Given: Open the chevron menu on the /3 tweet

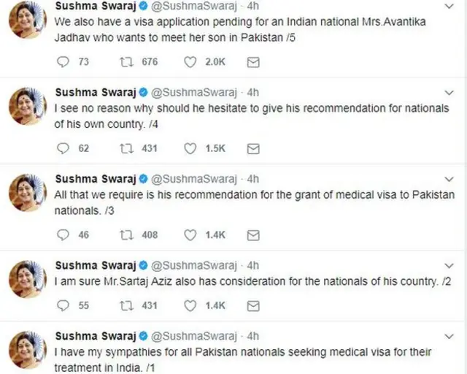Looking at the screenshot, I should [x=450, y=179].
